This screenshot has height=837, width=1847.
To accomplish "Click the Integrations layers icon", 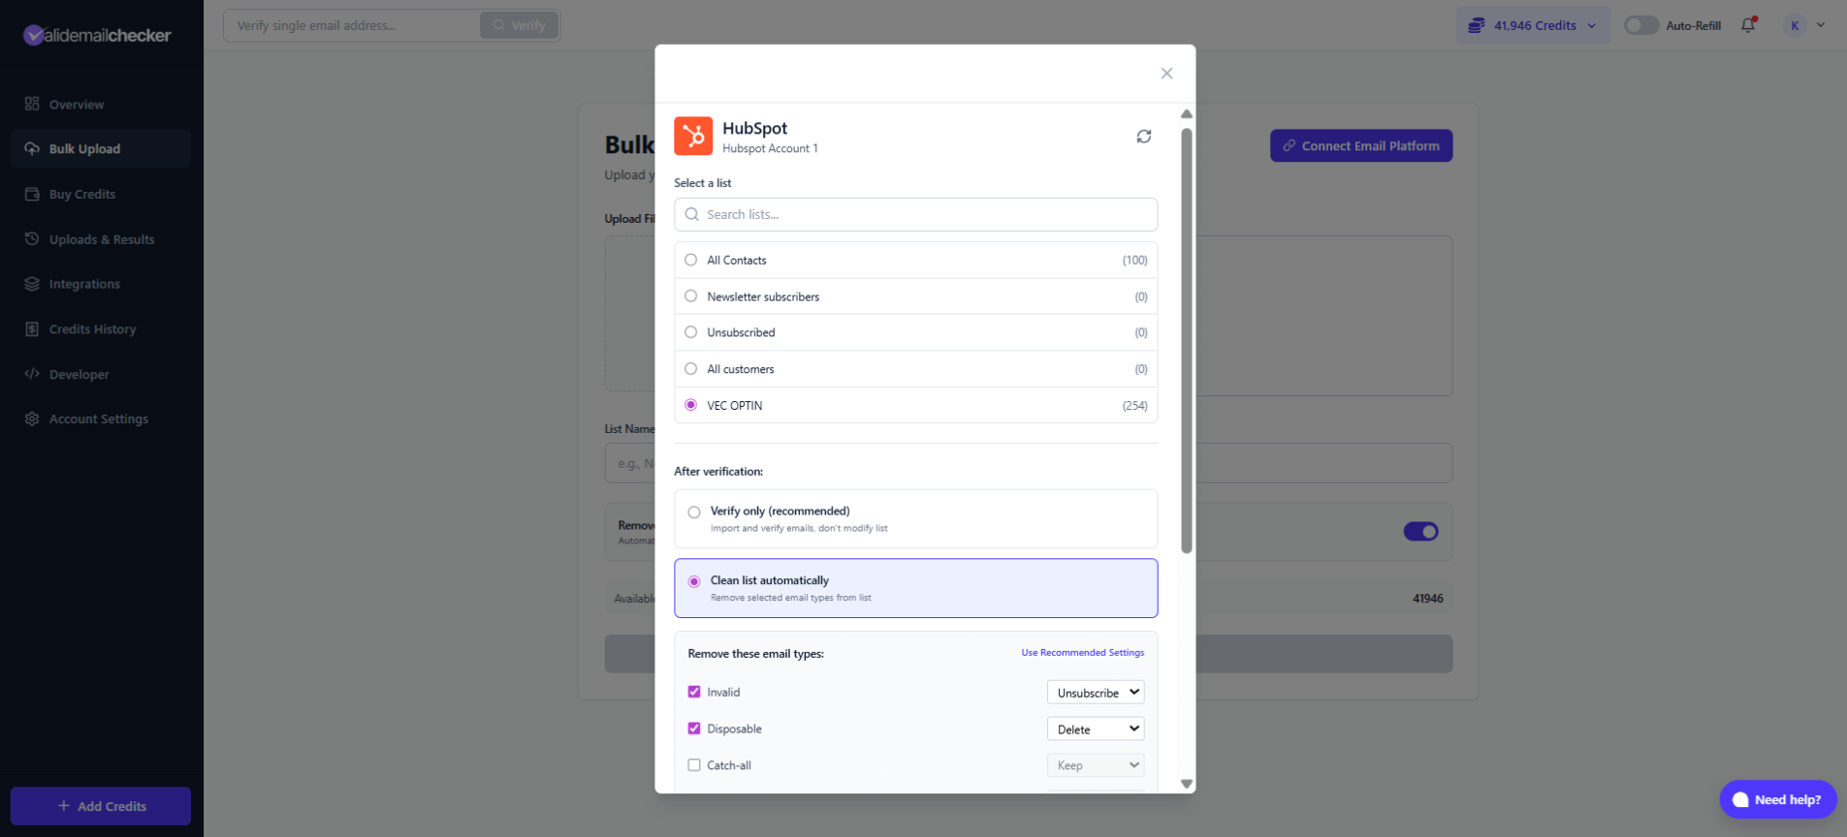I will point(32,284).
